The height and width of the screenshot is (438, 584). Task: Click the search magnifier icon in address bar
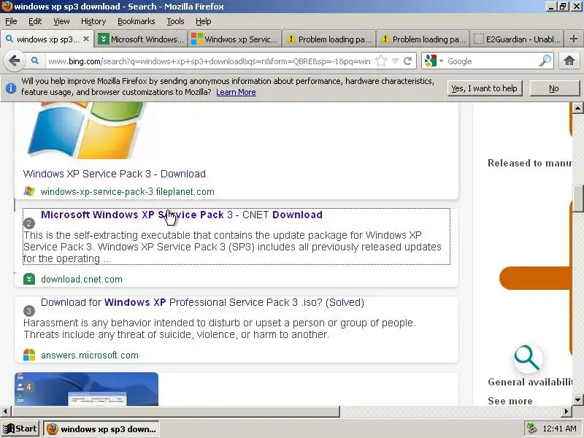click(x=35, y=61)
